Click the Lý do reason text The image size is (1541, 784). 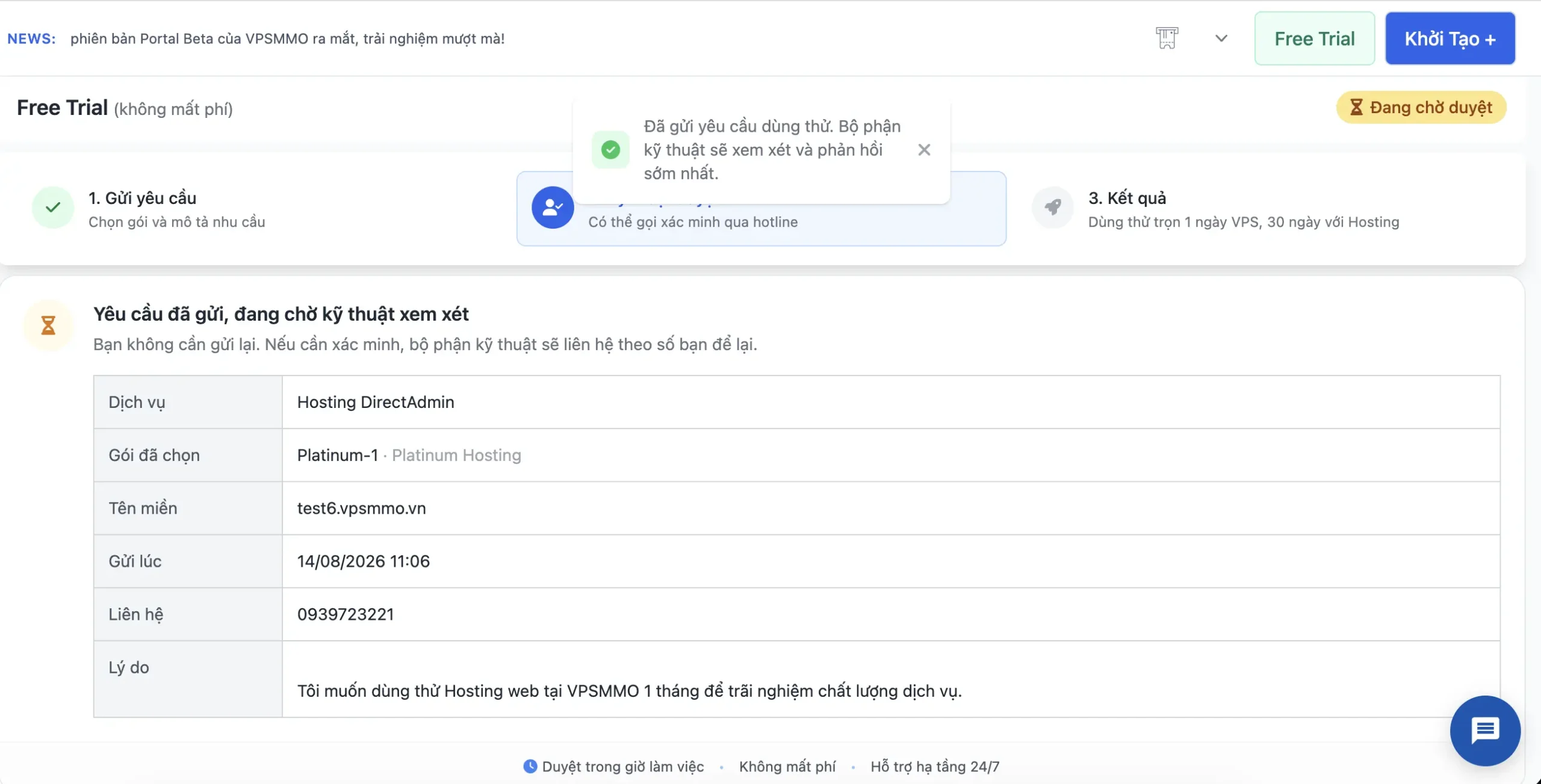tap(630, 691)
